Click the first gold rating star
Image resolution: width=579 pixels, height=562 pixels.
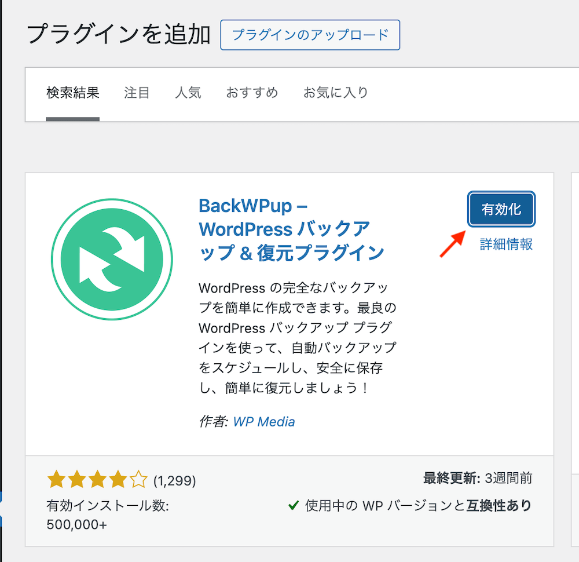pos(57,479)
